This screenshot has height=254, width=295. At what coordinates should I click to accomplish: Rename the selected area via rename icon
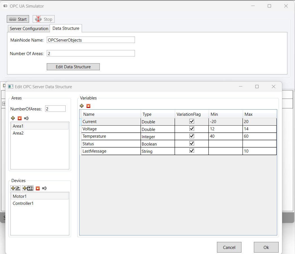(26, 118)
